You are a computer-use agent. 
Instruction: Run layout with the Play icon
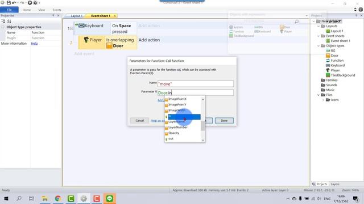[30, 3]
